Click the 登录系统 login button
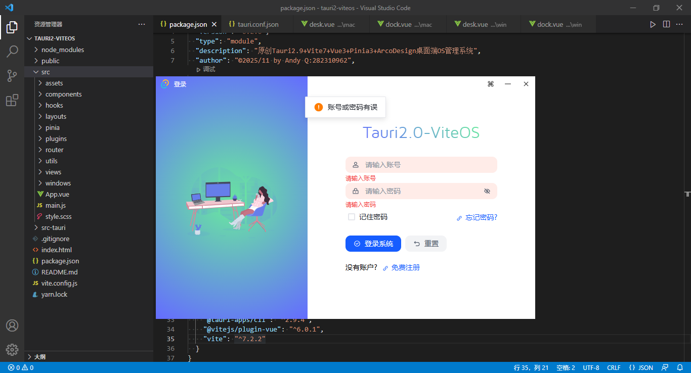The image size is (691, 373). (373, 244)
